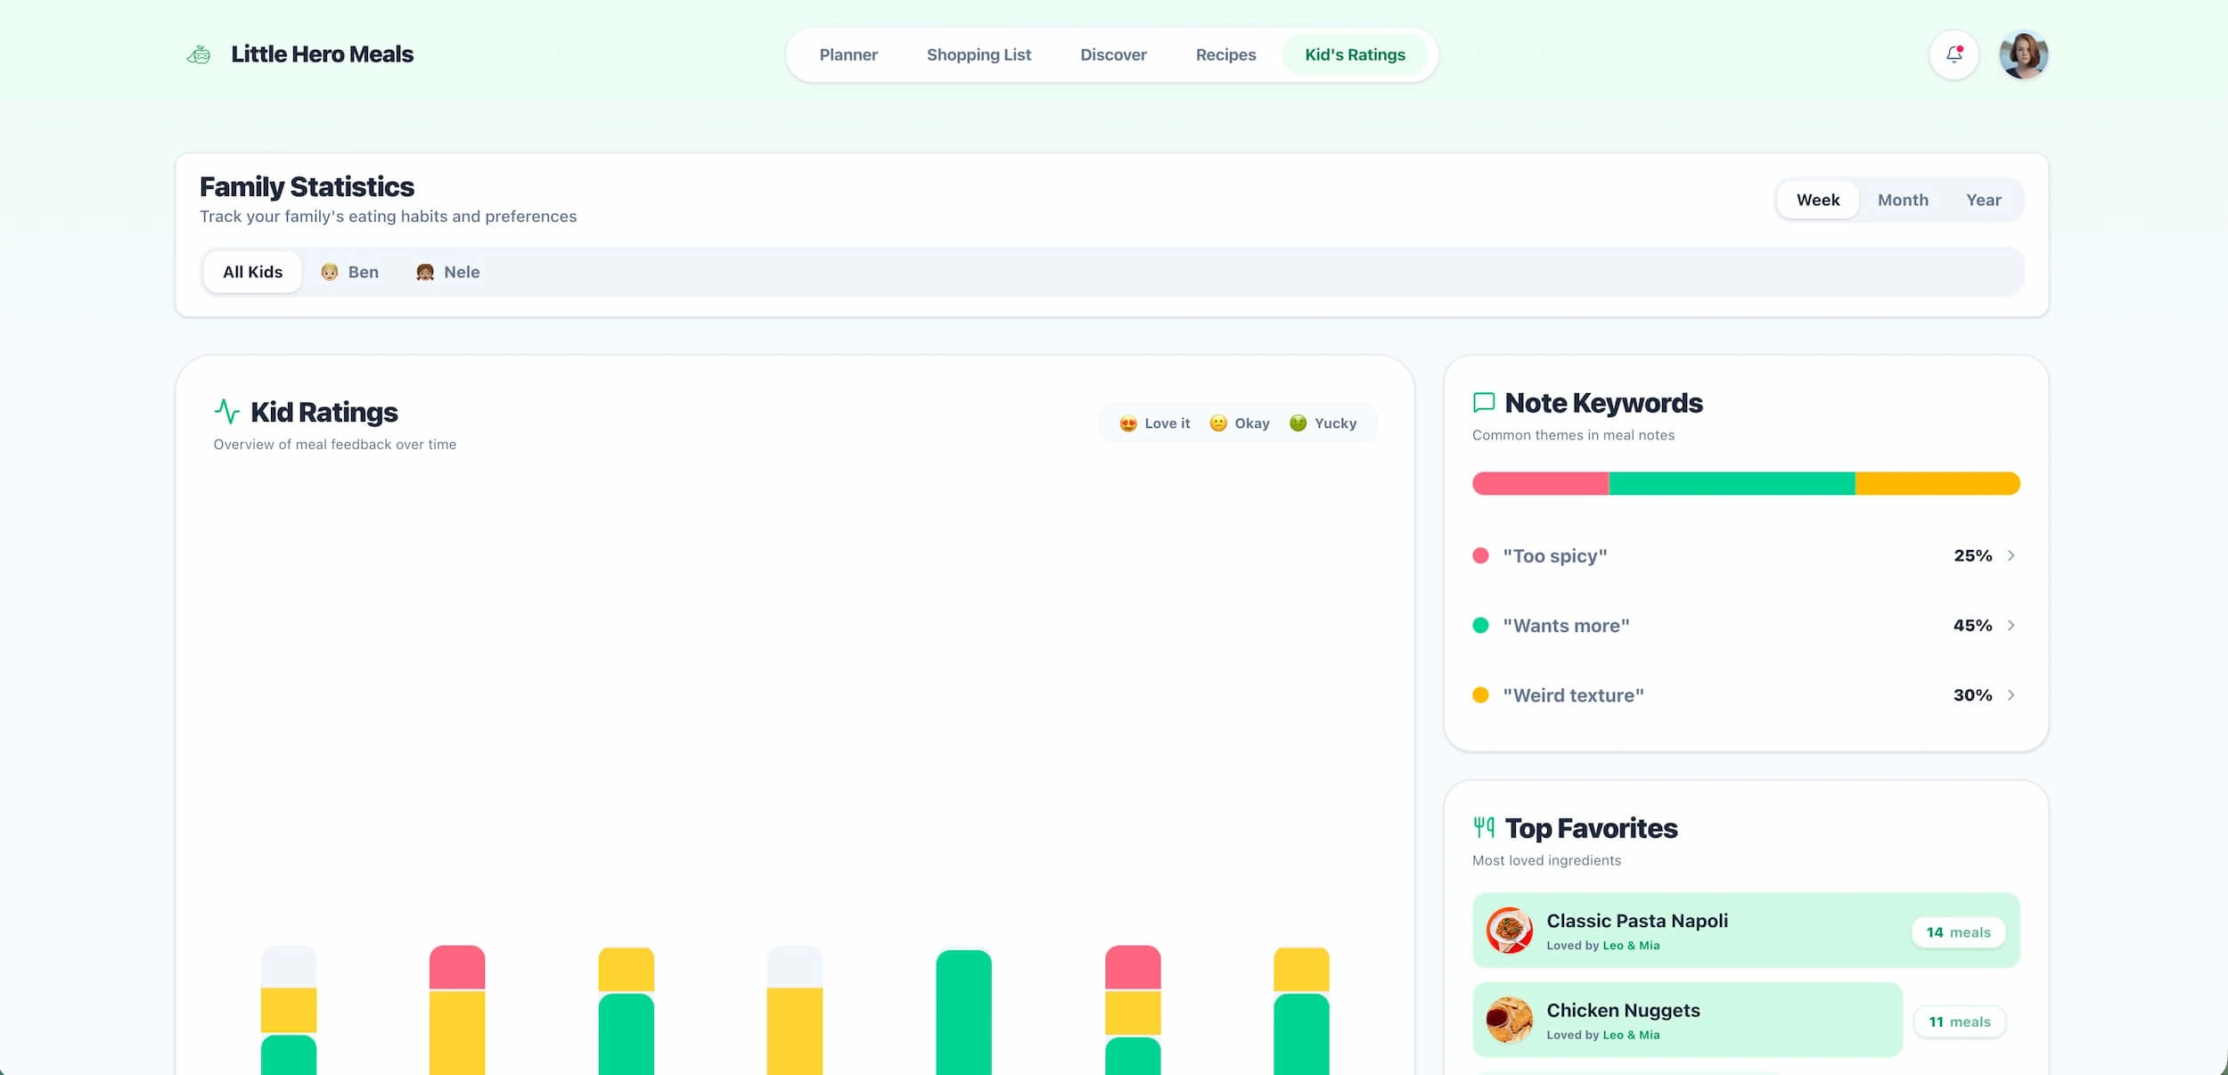This screenshot has width=2228, height=1075.
Task: Switch time range to Month
Action: coord(1903,200)
